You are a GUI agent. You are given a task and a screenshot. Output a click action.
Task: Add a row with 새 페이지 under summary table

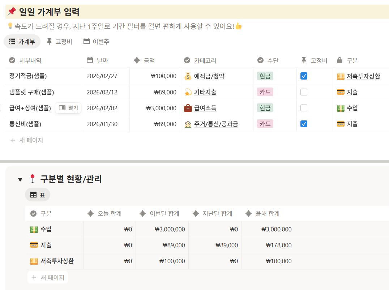pyautogui.click(x=48, y=277)
